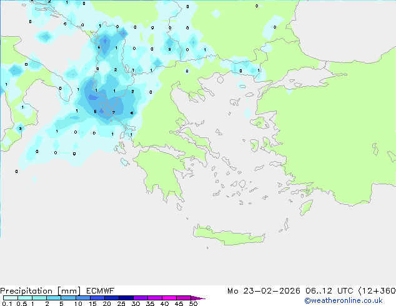The width and height of the screenshot is (396, 306).
Task: Click the above-50 arrow end of scale
Action: point(198,298)
